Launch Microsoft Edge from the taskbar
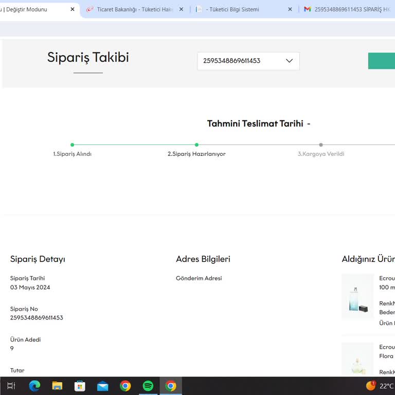Viewport: 395px width, 395px height. [x=34, y=386]
